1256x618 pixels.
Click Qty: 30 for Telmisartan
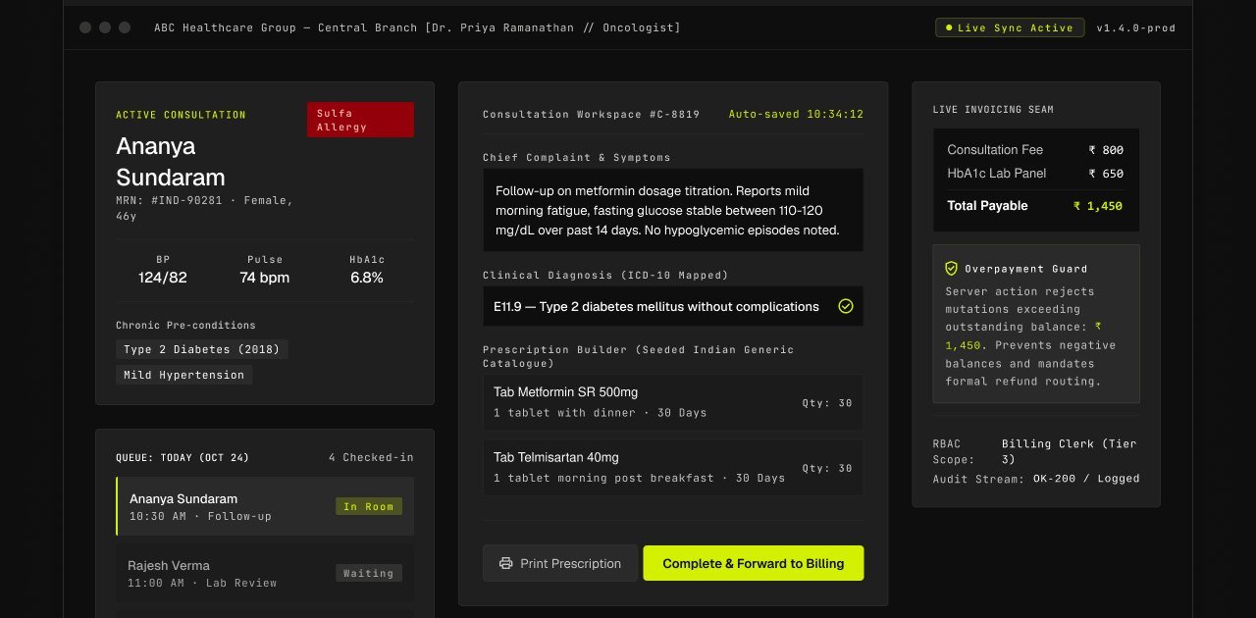click(x=827, y=469)
